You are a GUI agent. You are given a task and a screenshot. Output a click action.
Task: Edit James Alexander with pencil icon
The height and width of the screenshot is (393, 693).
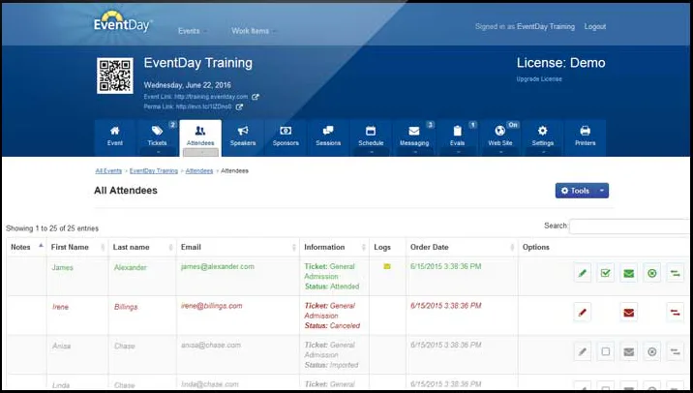583,274
